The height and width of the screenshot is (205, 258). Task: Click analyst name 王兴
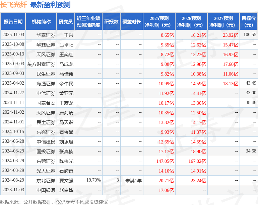coord(69,35)
